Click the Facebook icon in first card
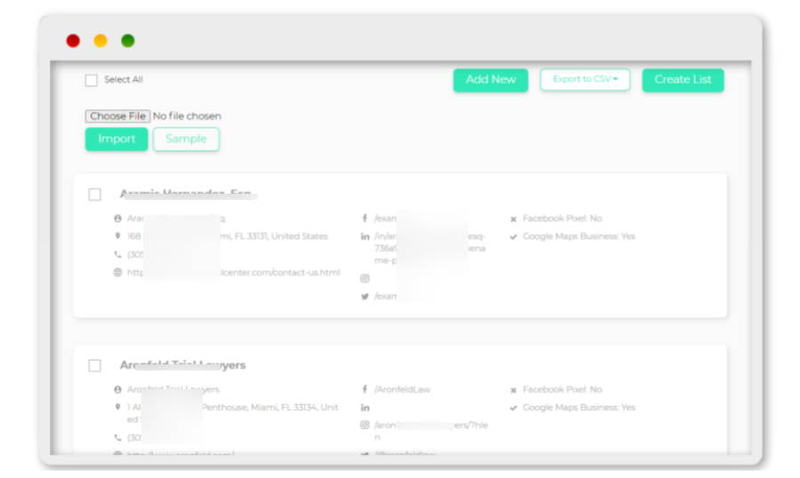 pos(364,219)
